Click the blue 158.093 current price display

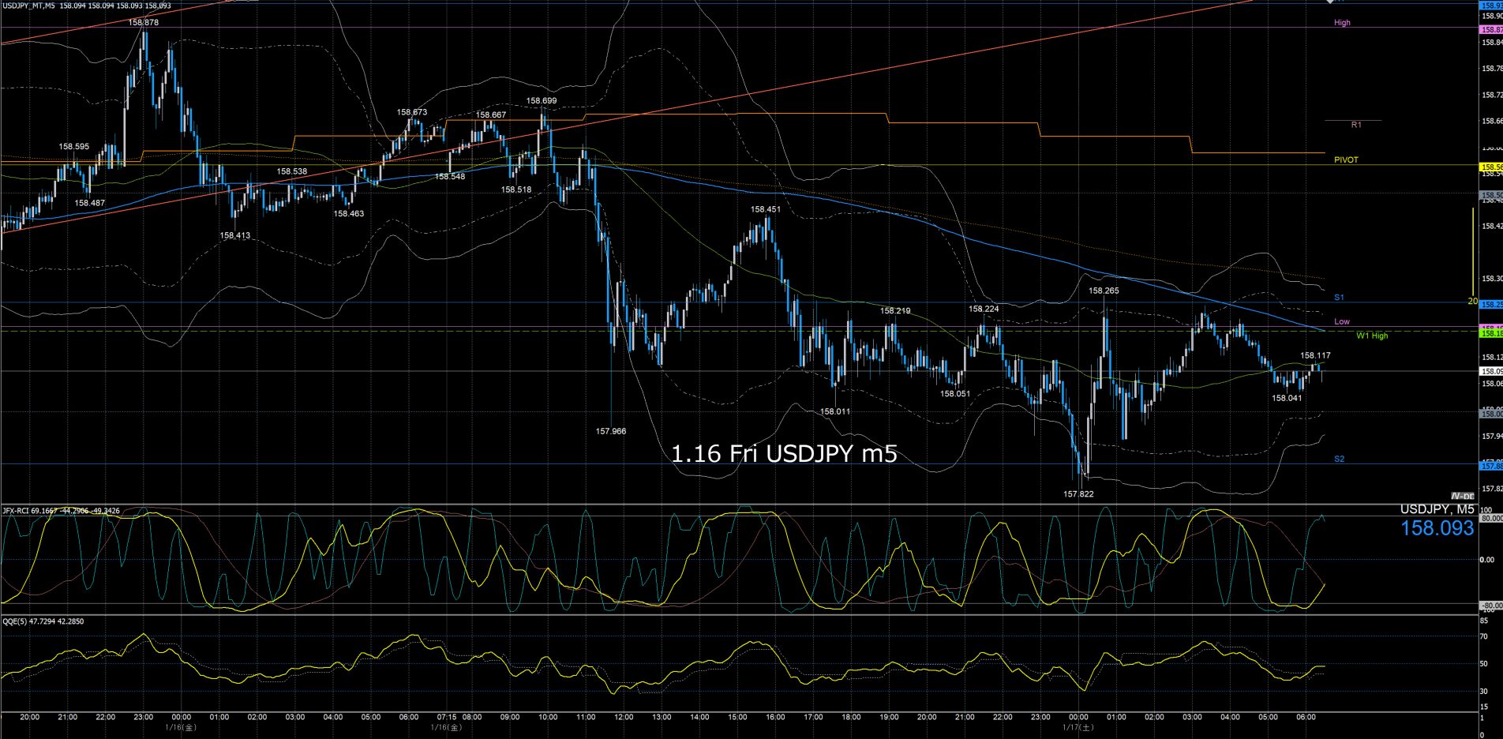point(1437,528)
